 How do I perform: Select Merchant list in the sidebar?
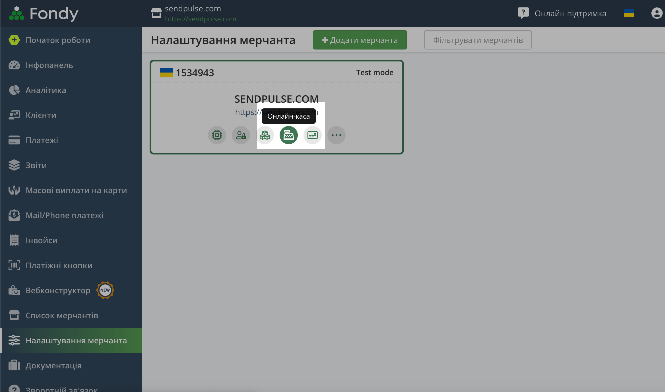pos(62,315)
